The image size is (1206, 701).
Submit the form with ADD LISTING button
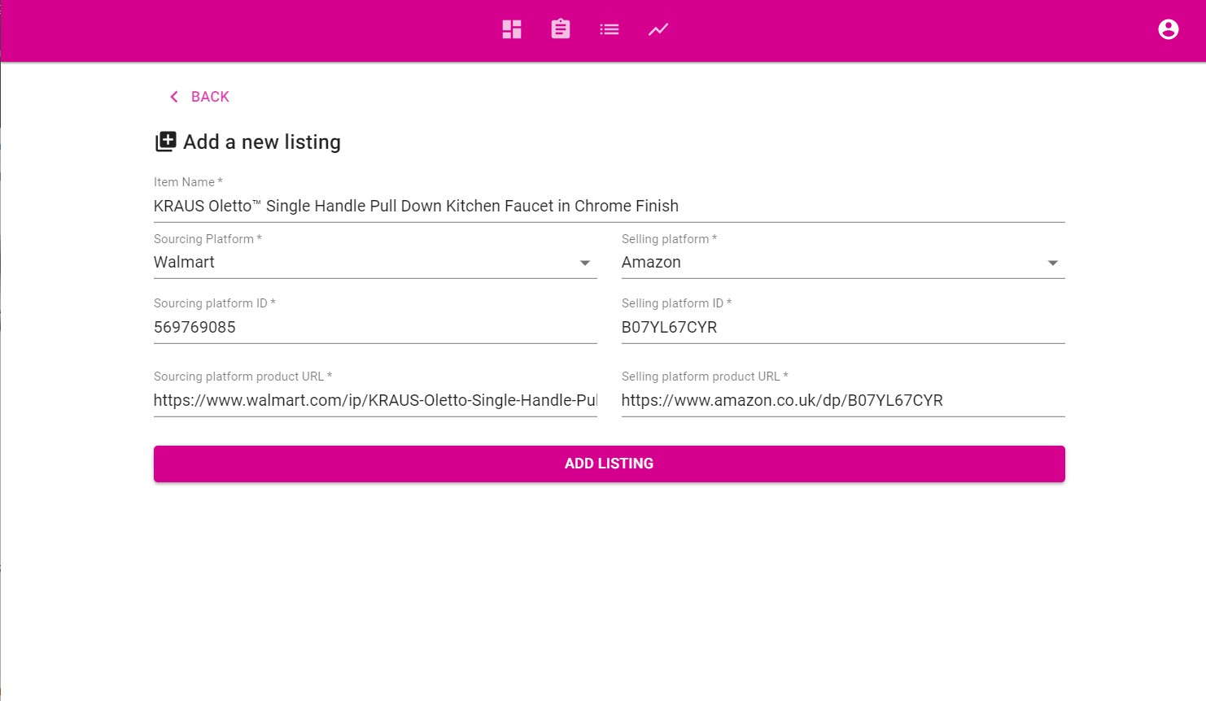tap(610, 464)
